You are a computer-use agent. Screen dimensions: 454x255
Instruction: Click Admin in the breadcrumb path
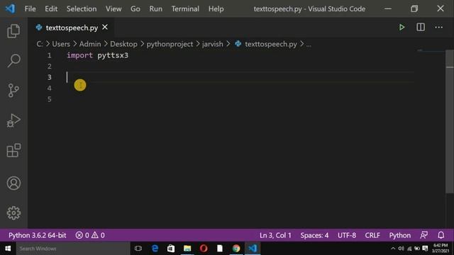click(90, 44)
